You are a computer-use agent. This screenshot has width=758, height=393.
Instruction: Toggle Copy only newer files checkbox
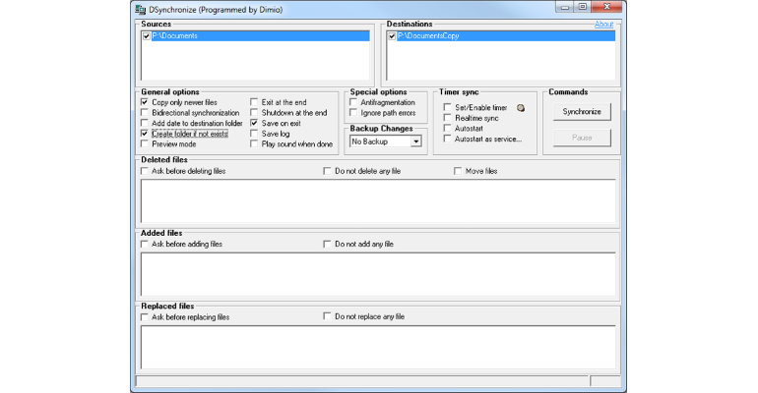tap(145, 102)
